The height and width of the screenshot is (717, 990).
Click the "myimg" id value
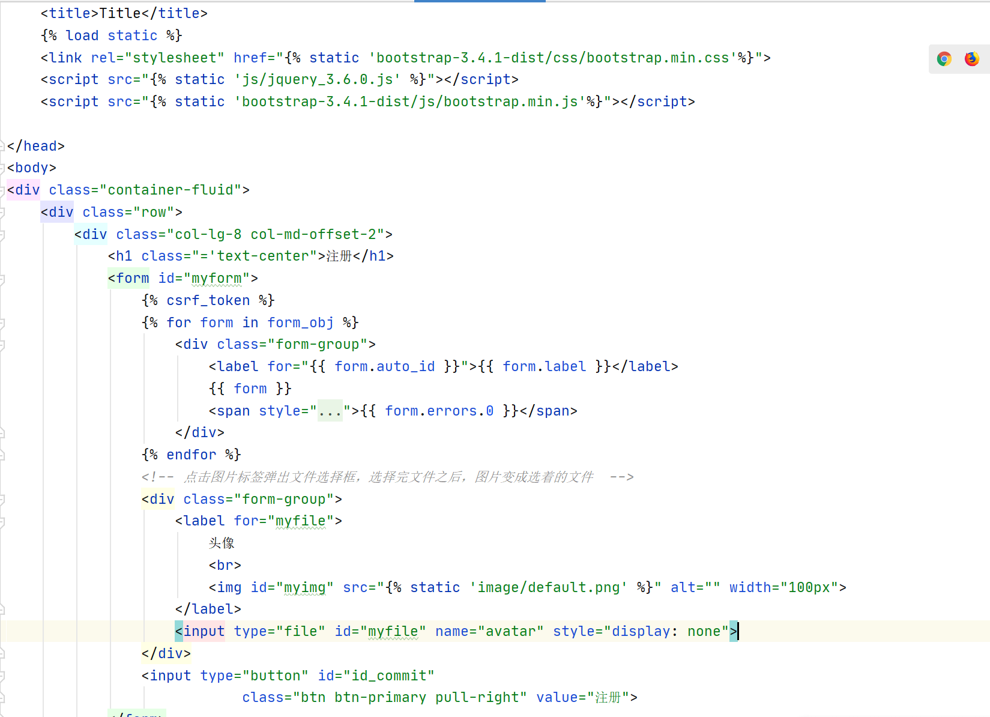pos(305,587)
